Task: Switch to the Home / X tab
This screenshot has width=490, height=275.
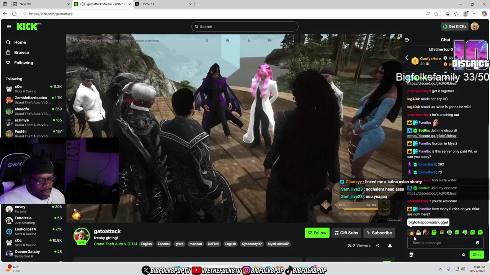Action: [163, 4]
